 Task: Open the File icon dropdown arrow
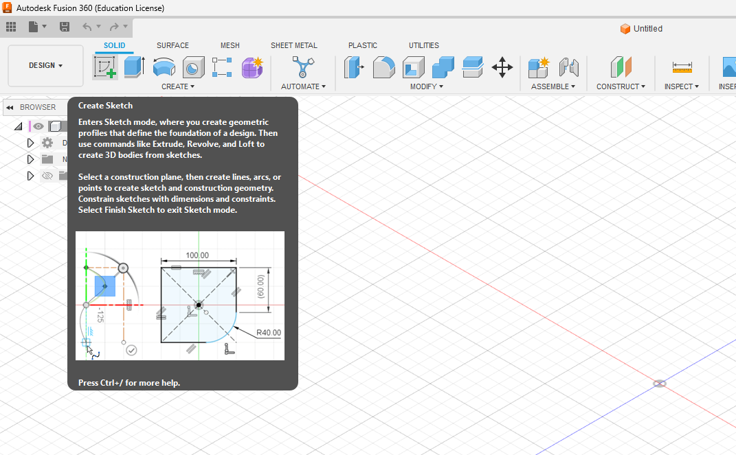(x=45, y=27)
